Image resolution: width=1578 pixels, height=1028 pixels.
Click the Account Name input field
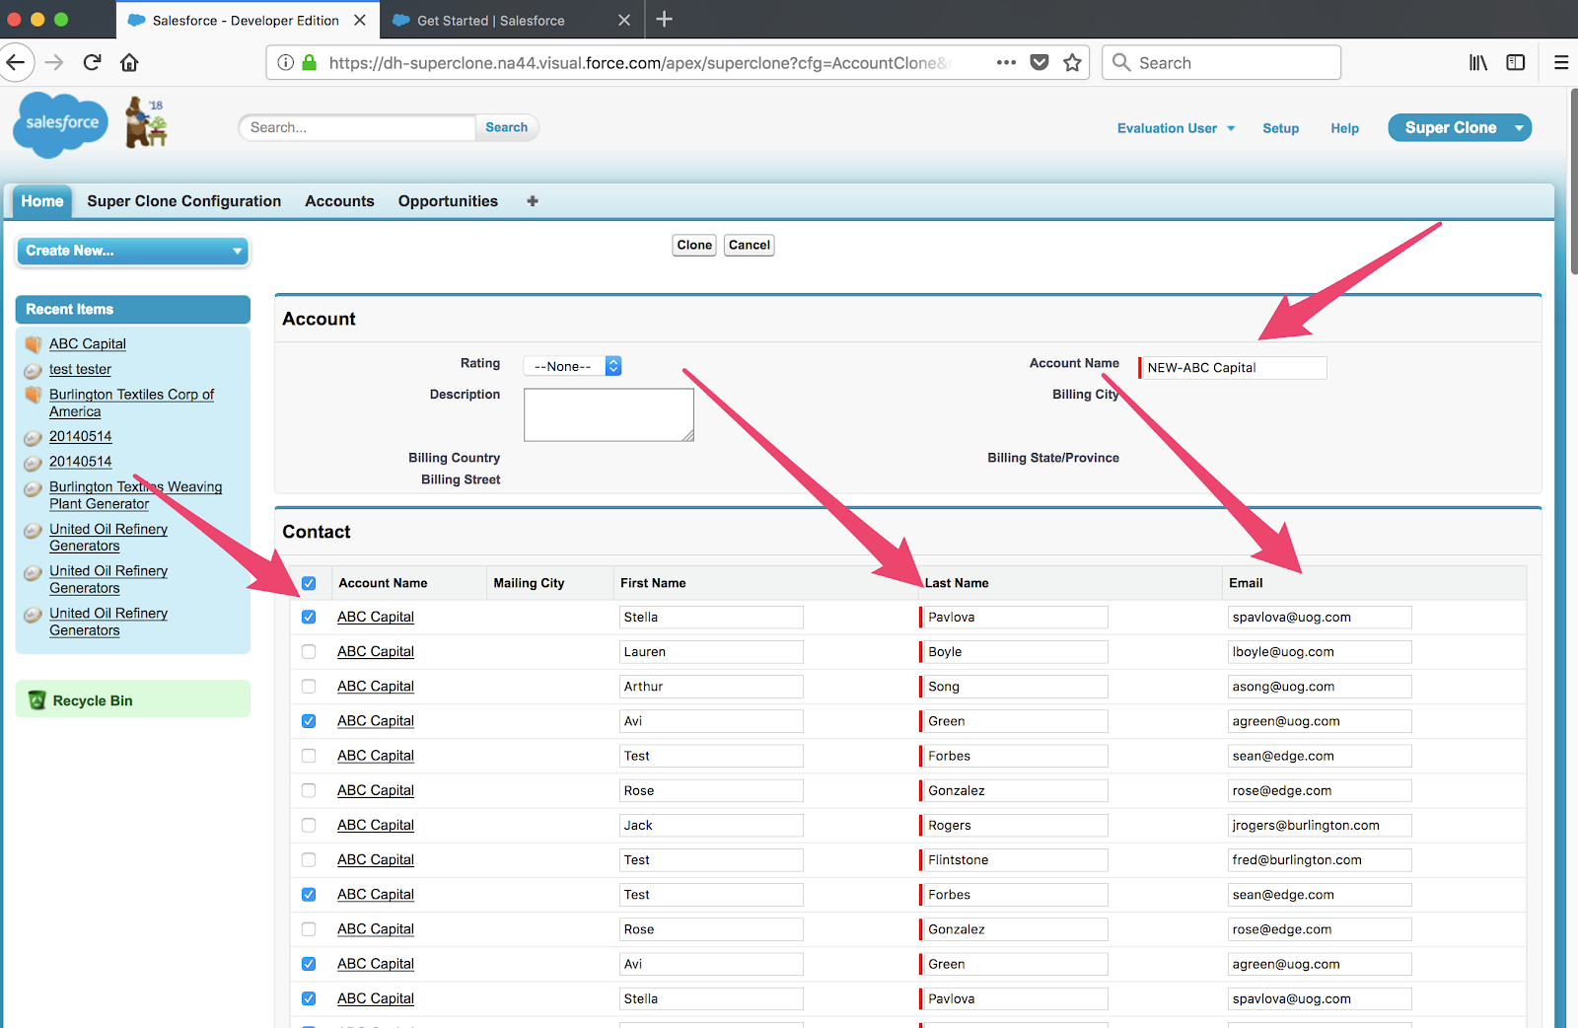[x=1233, y=368]
